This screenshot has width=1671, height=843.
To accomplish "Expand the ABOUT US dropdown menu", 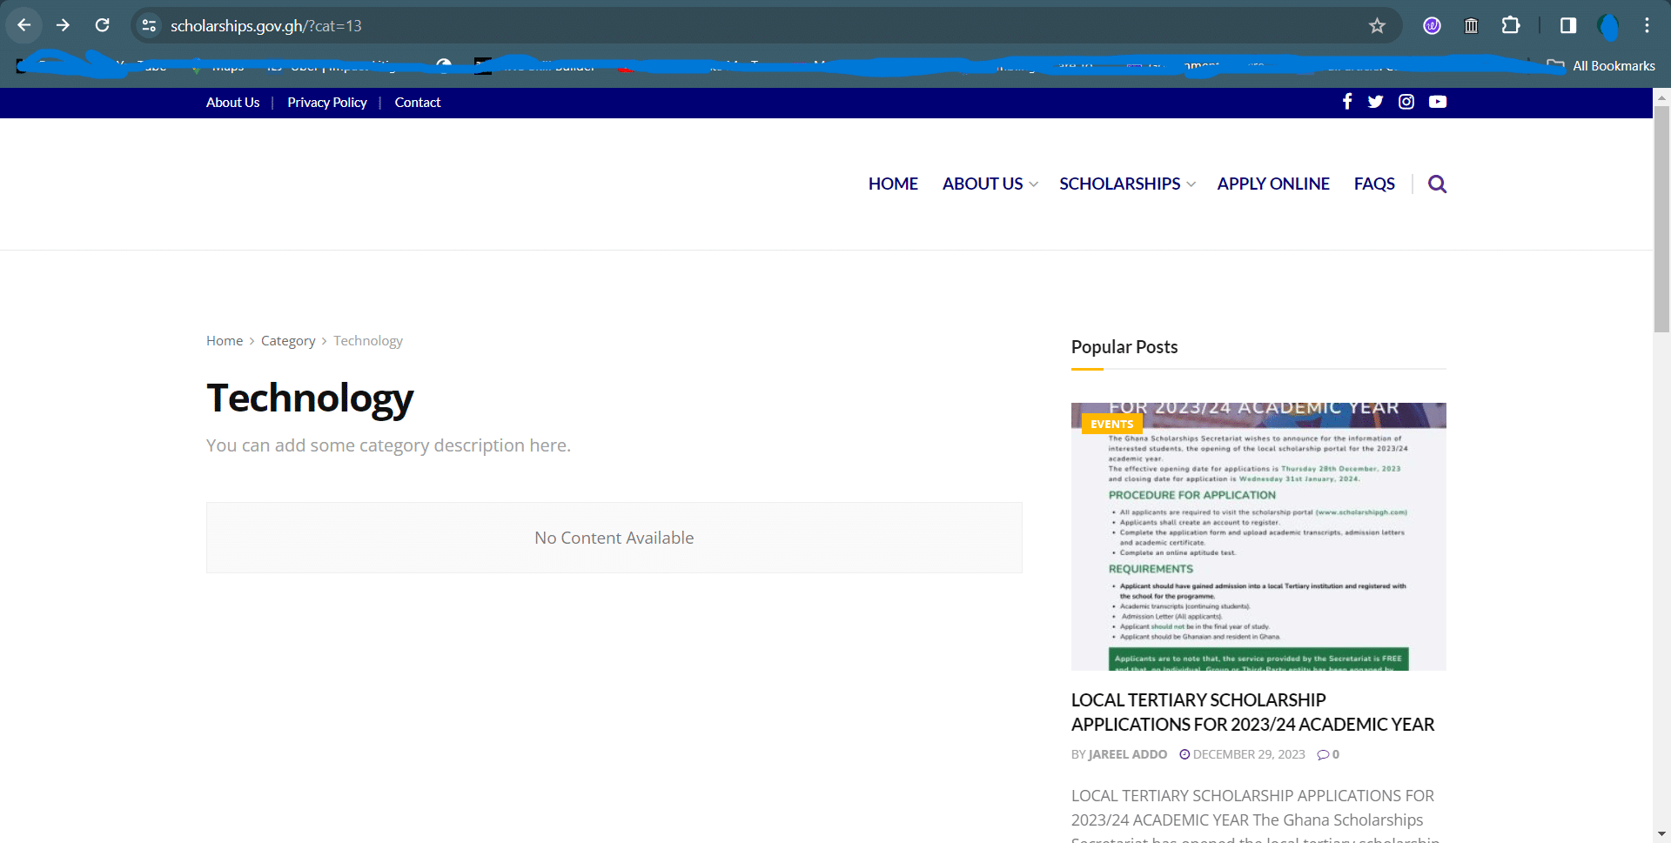I will point(990,184).
